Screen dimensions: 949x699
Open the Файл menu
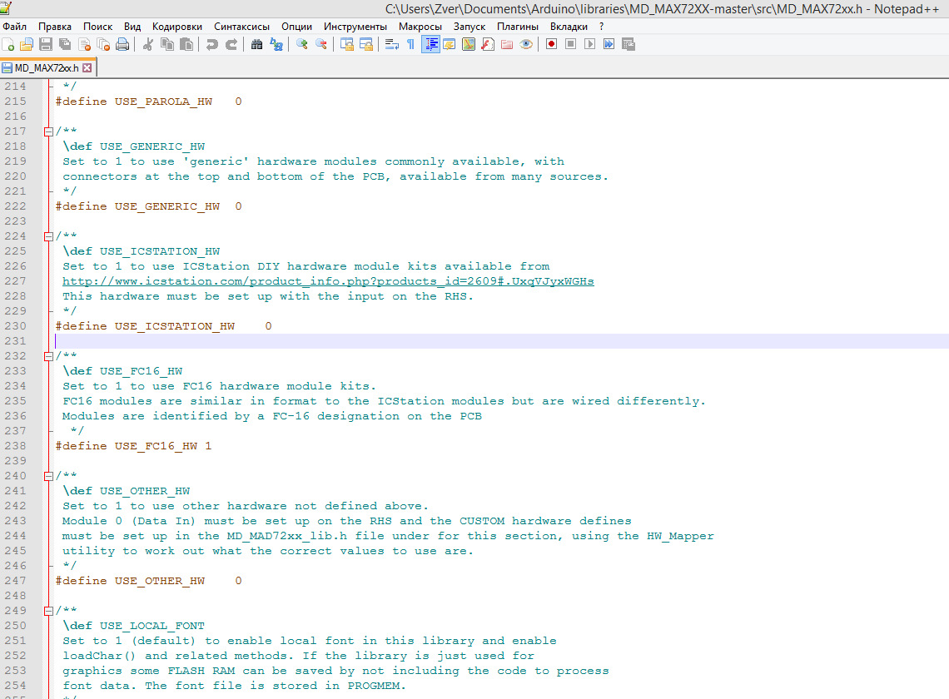(x=14, y=27)
